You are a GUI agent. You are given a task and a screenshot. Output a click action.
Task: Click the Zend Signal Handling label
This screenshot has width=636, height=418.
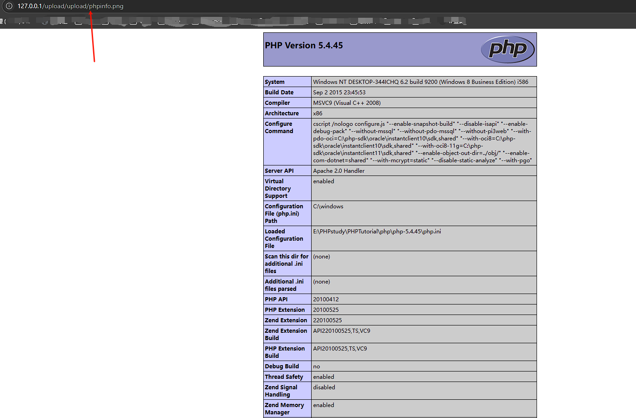click(x=281, y=391)
